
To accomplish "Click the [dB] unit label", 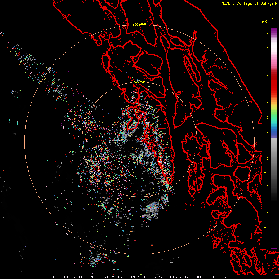I will coord(264,21).
